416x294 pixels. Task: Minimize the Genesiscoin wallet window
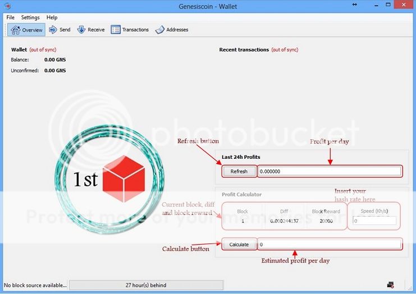pyautogui.click(x=376, y=5)
